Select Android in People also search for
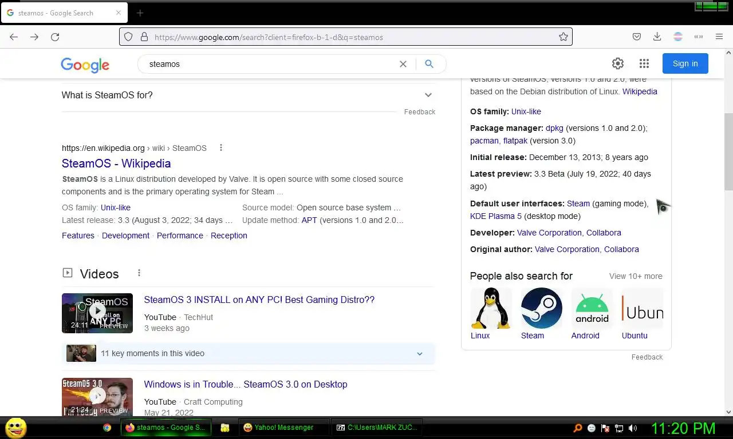733x439 pixels. [x=592, y=314]
